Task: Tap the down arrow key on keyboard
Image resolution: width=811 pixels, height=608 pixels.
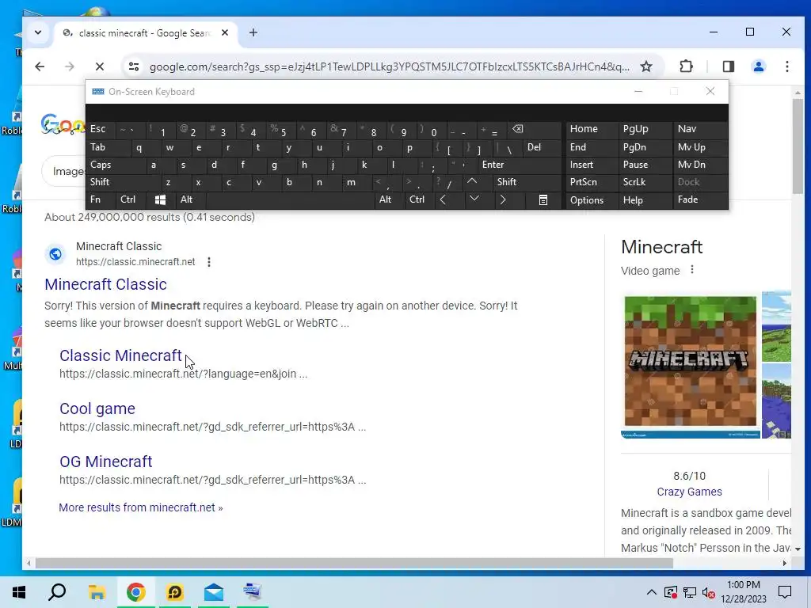Action: [474, 199]
